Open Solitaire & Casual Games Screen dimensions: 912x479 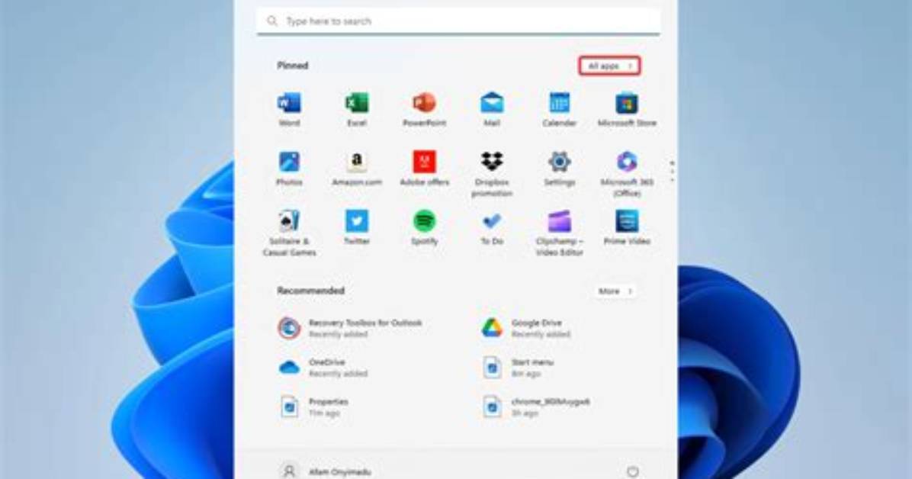click(289, 233)
